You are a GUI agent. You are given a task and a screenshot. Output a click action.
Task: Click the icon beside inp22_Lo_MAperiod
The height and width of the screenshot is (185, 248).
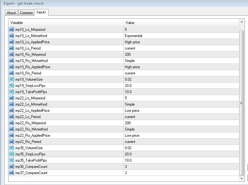(x=12, y=98)
